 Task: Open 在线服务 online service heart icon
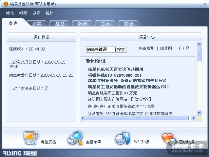(169, 139)
